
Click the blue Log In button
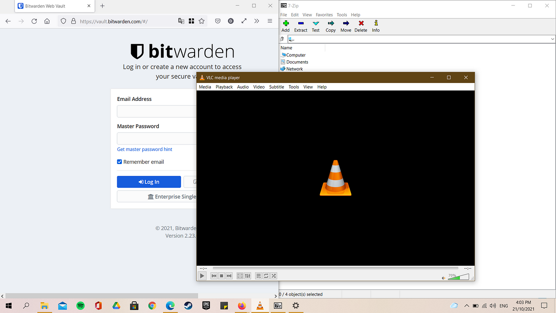(149, 182)
